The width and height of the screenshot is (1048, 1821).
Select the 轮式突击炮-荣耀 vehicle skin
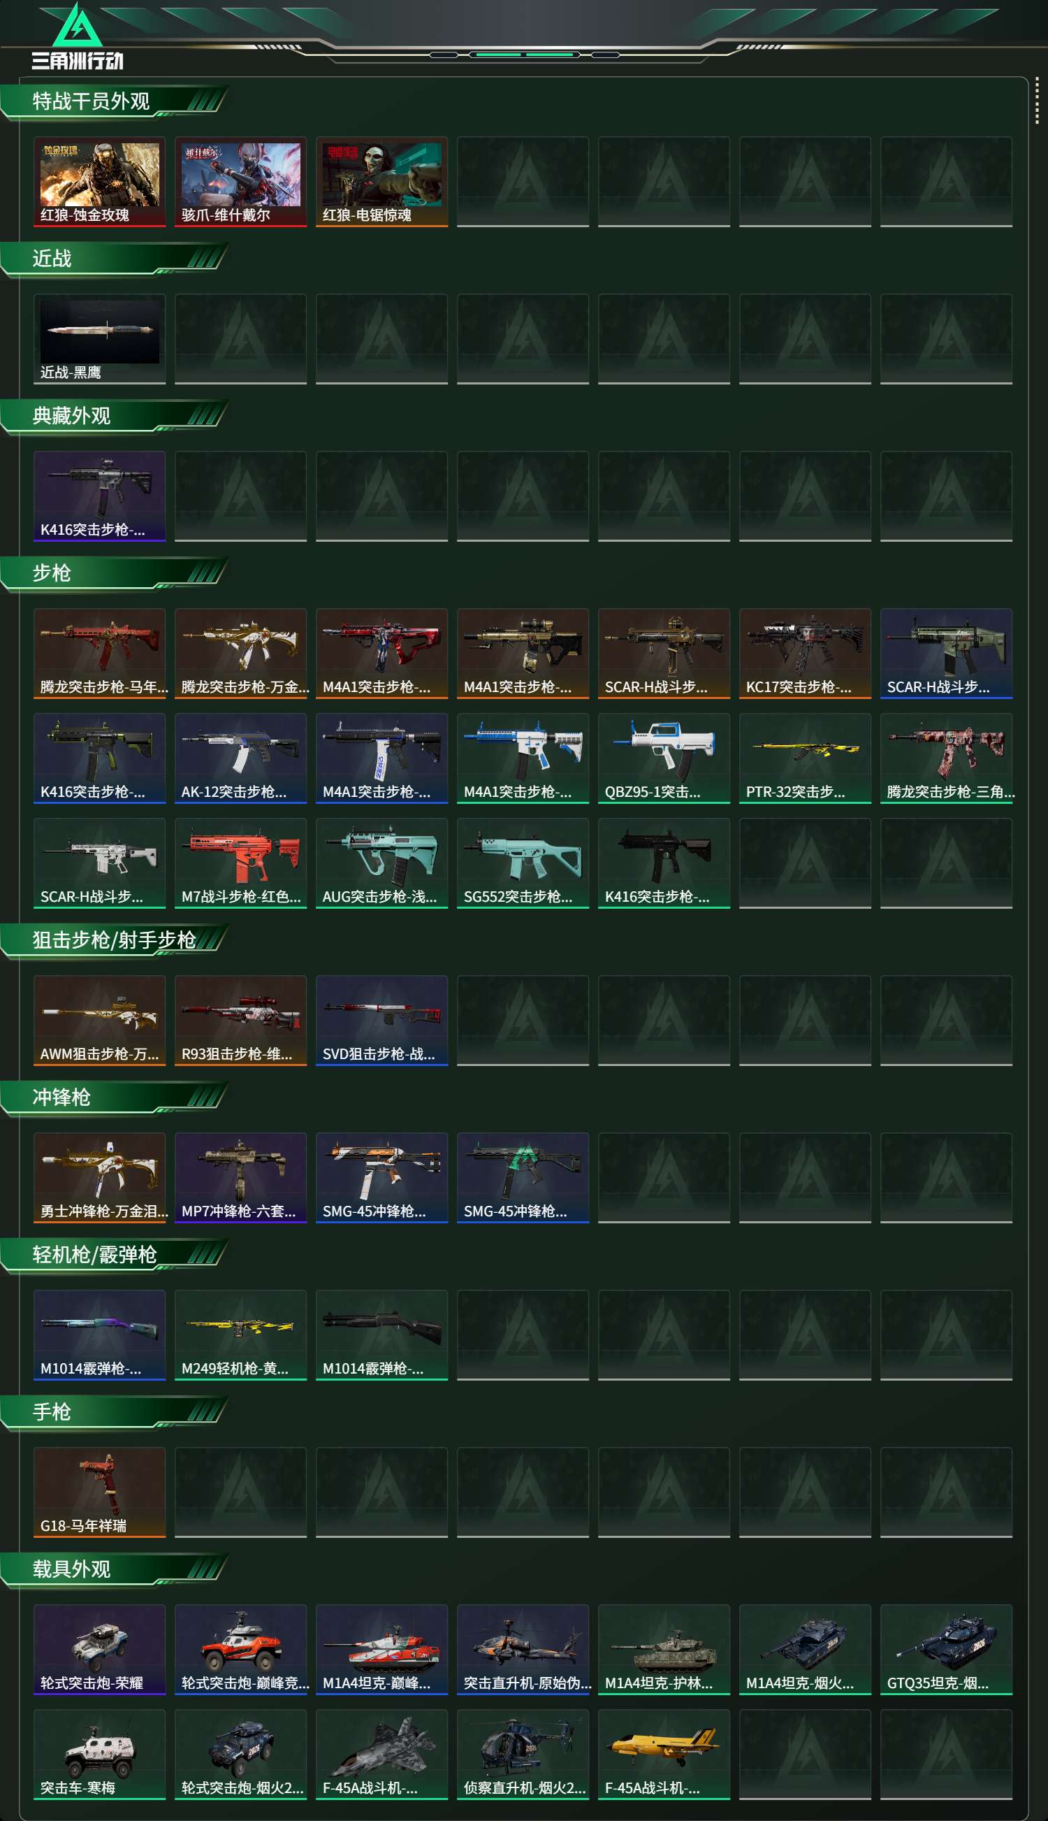click(x=99, y=1650)
